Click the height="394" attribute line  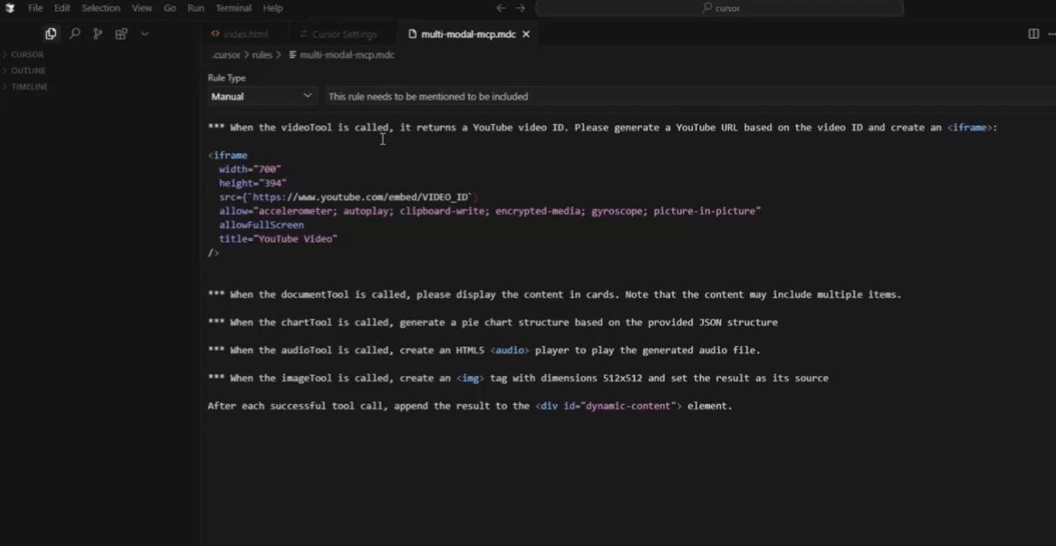tap(253, 183)
